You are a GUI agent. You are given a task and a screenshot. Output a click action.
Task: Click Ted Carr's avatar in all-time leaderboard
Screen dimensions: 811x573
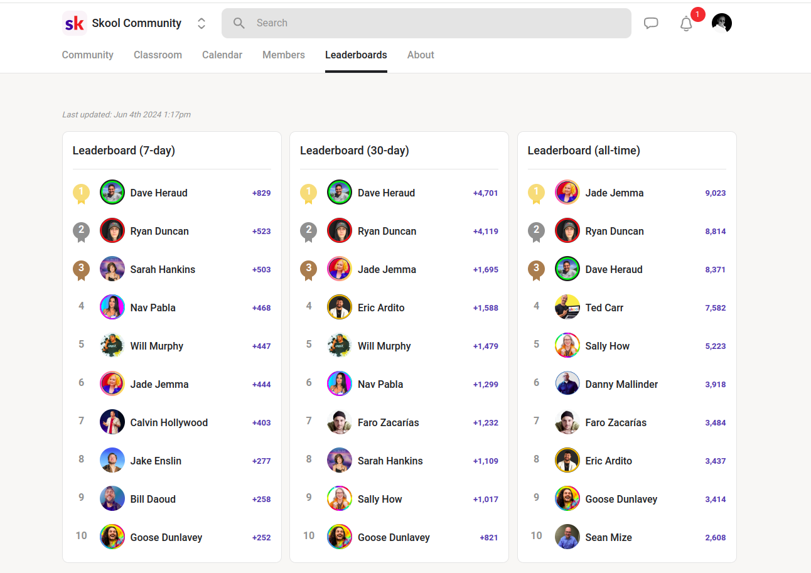tap(567, 308)
